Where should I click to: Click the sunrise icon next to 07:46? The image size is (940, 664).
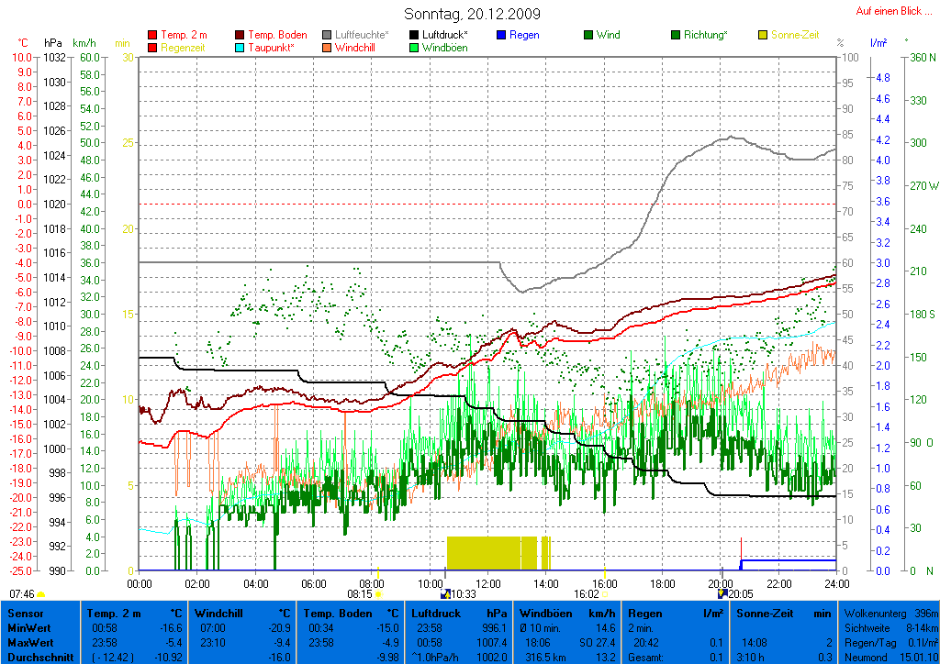pos(41,594)
